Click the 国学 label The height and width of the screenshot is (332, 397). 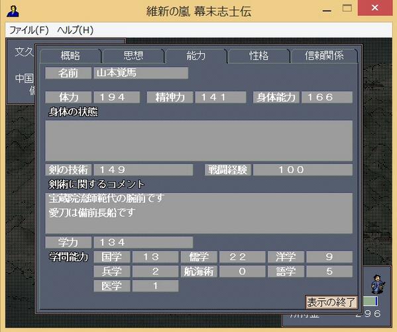(111, 257)
